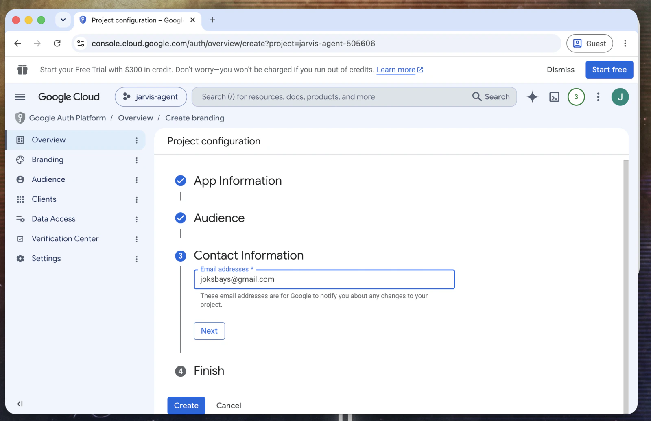Click the gift free trial icon
This screenshot has width=651, height=421.
coord(22,70)
